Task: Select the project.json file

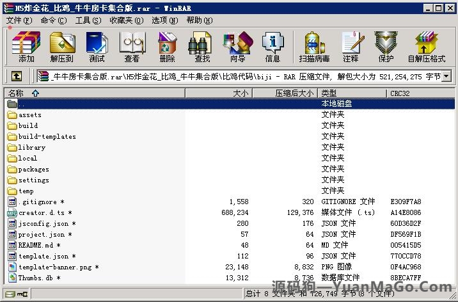Action: pyautogui.click(x=230, y=235)
